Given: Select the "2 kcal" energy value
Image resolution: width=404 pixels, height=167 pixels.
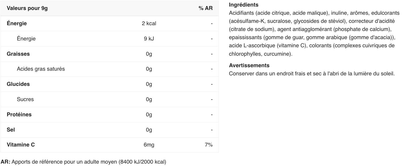Looking at the screenshot, I should coord(149,23).
